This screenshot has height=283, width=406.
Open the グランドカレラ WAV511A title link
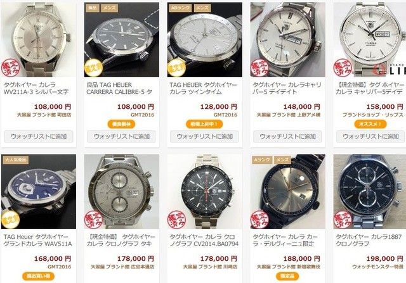click(38, 240)
